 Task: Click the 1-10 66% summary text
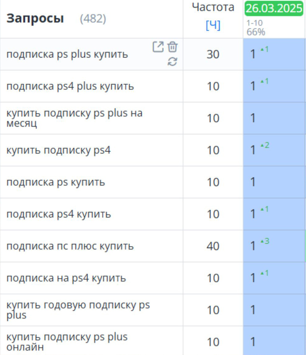tap(256, 28)
